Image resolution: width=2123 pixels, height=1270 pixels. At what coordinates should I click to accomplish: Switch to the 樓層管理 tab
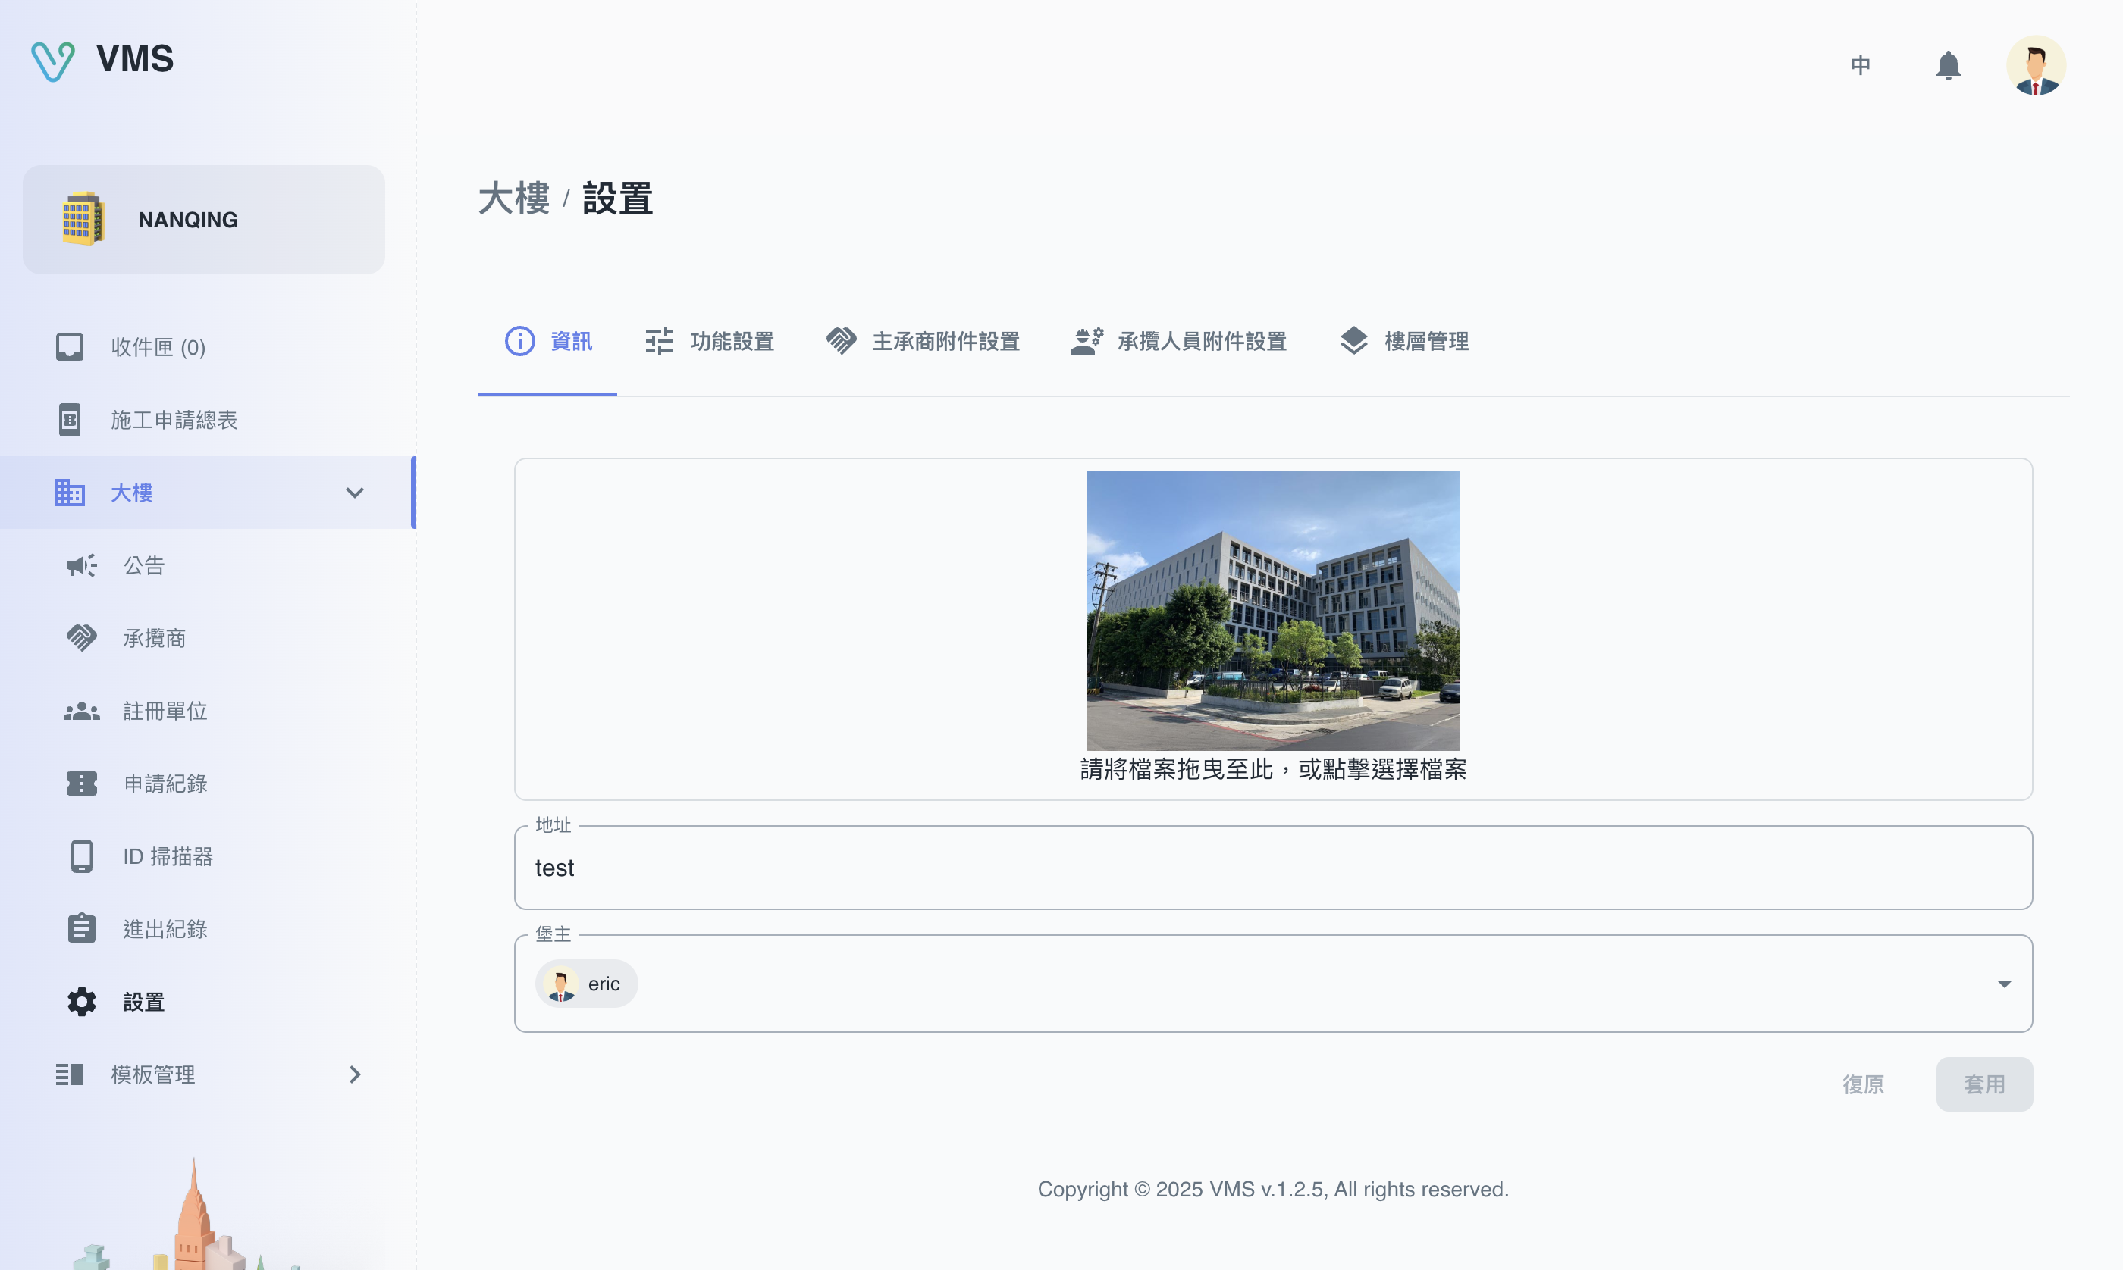1404,340
